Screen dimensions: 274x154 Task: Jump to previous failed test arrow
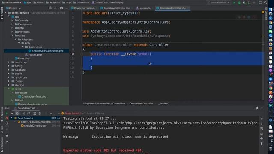(46, 113)
